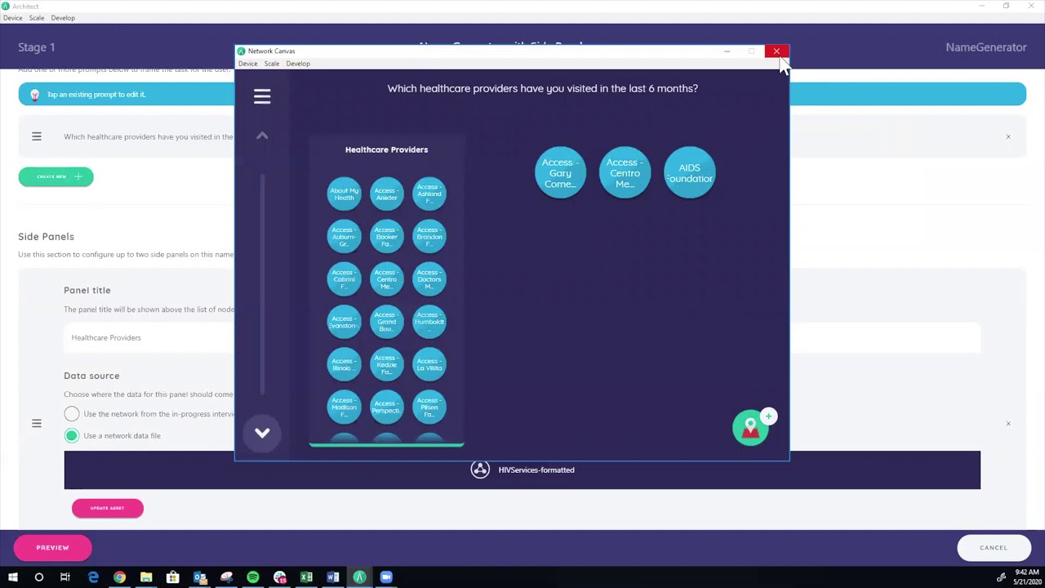
Task: Click the Create New prompt button
Action: 56,176
